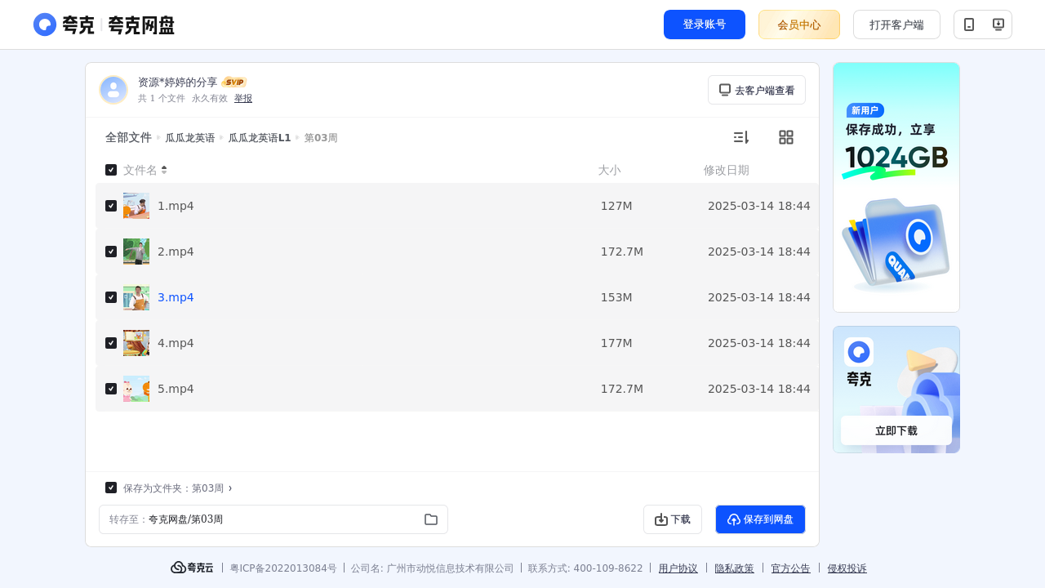Image resolution: width=1045 pixels, height=588 pixels.
Task: Click the 127M size cell
Action: pos(616,206)
